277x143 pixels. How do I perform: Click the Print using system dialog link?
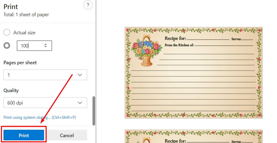(40, 118)
